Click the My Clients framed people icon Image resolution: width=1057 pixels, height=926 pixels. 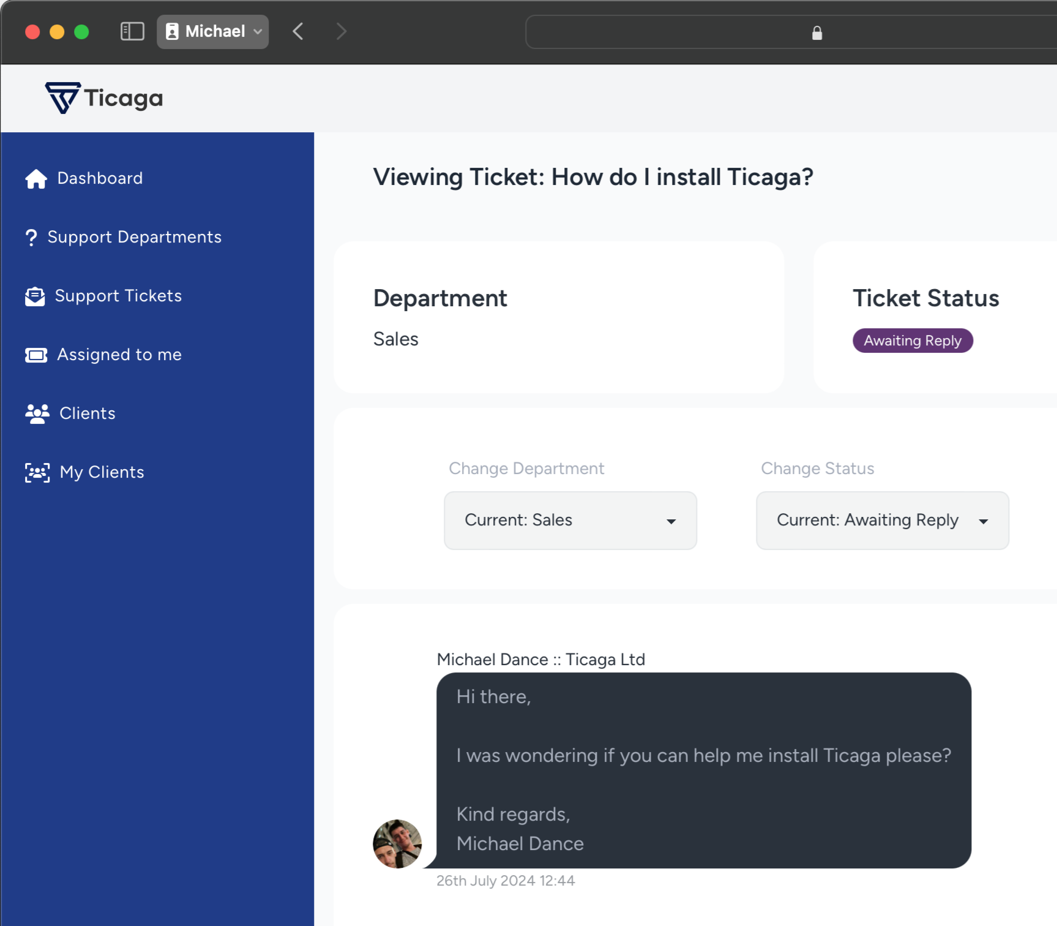point(37,473)
